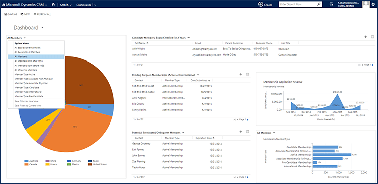378x184 pixels.
Task: Sort by Date Submitted column header
Action: pyautogui.click(x=200, y=80)
